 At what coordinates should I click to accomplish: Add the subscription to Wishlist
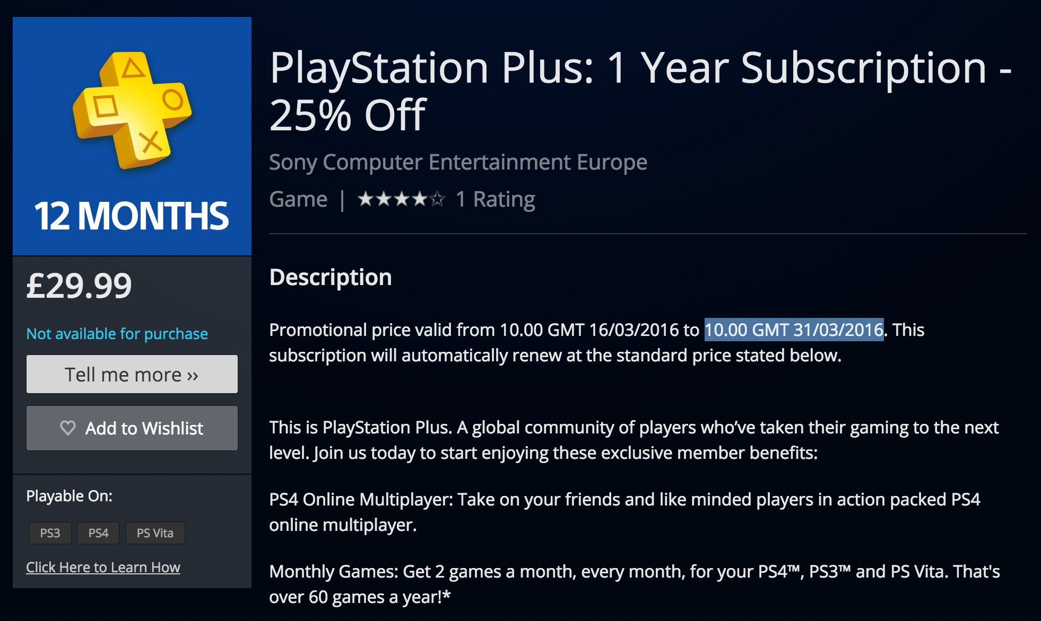tap(132, 428)
